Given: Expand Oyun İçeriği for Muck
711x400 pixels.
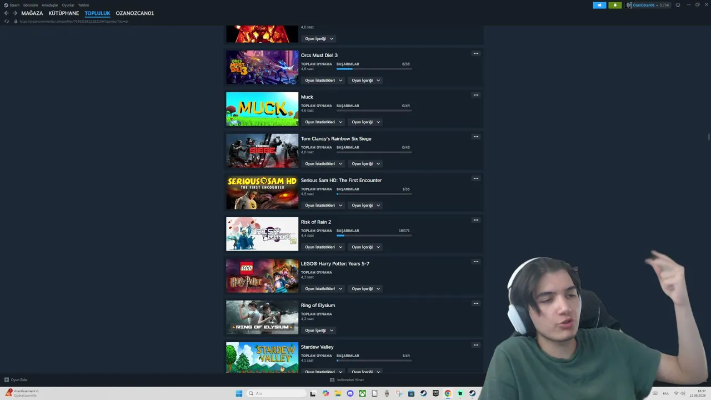Looking at the screenshot, I should click(x=365, y=122).
